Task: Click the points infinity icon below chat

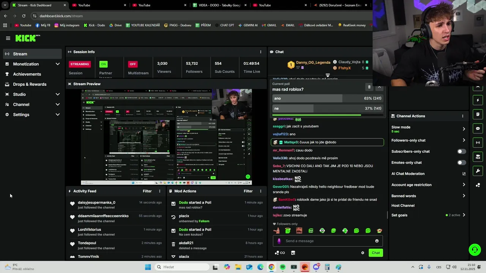Action: click(280, 253)
